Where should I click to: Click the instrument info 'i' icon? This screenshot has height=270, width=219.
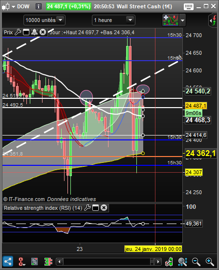point(38,6)
